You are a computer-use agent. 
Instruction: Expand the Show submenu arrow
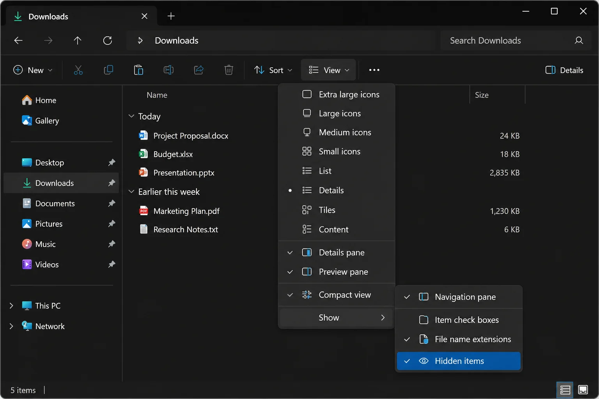[x=383, y=318]
